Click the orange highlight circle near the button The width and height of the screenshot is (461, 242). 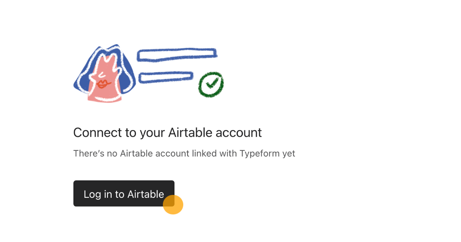(x=173, y=205)
